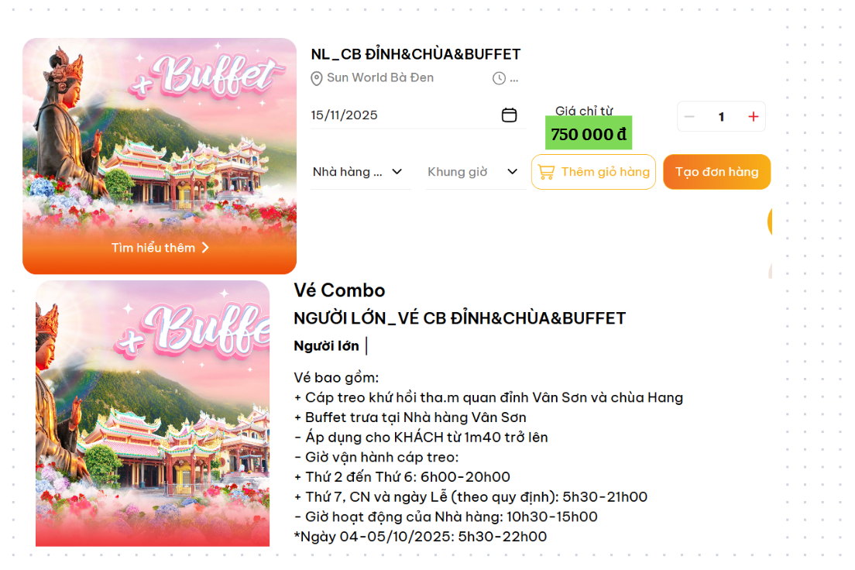
Task: Open the calendar date picker icon
Action: 509,115
